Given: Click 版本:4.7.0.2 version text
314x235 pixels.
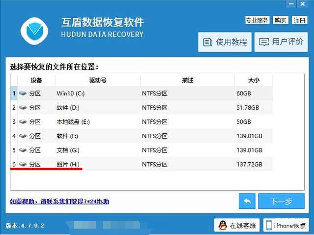Looking at the screenshot, I should click(25, 226).
